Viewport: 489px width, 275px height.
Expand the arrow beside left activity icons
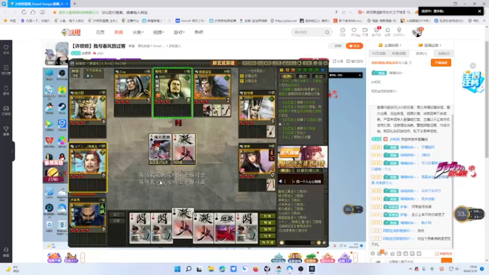[x=83, y=257]
